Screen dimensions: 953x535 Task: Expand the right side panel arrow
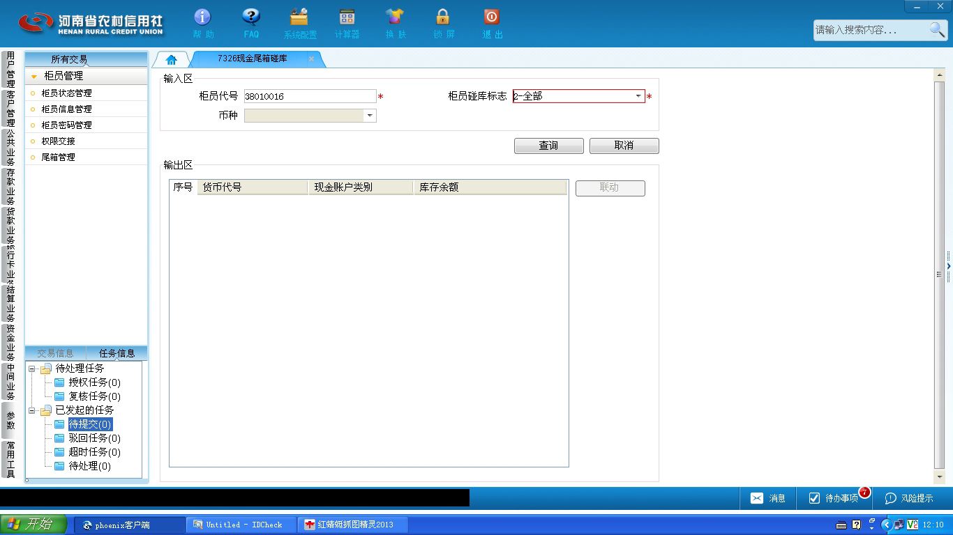click(949, 266)
